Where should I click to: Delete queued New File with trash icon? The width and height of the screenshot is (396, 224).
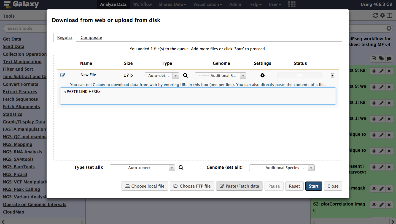333,75
